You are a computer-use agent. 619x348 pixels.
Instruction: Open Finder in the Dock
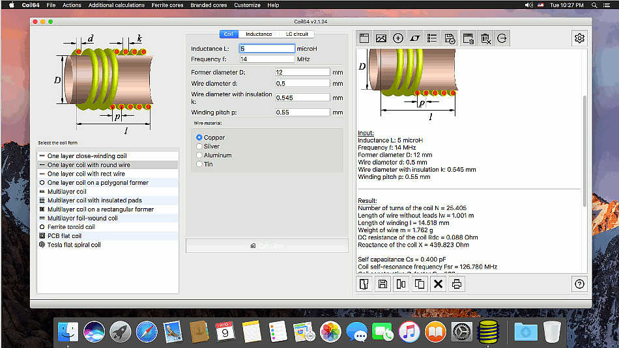point(68,332)
